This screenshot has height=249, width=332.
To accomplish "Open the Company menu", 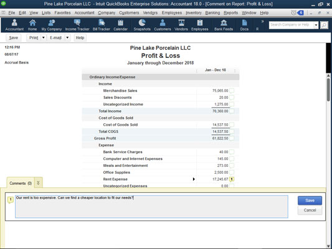I will click(x=107, y=12).
